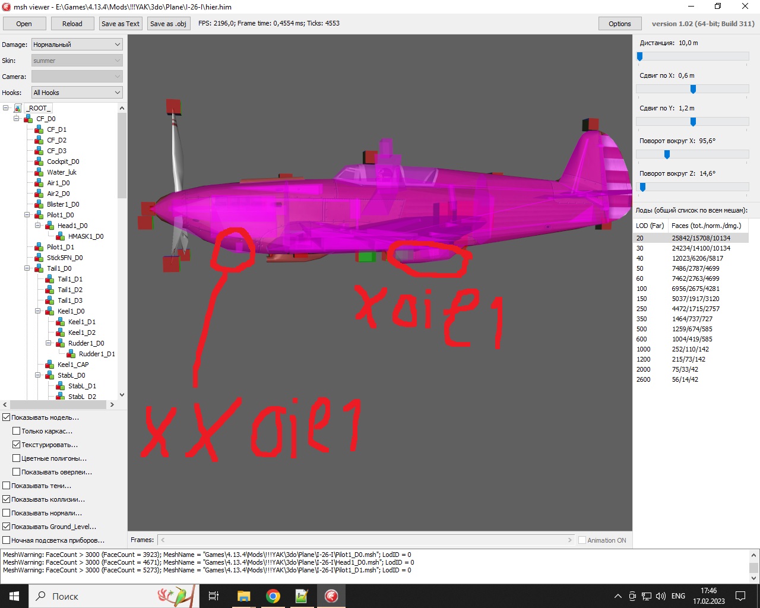Viewport: 760px width, 608px height.
Task: Open the Skin dropdown
Action: tap(77, 61)
